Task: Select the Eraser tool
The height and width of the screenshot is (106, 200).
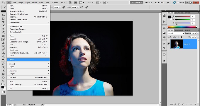Action: (3, 49)
